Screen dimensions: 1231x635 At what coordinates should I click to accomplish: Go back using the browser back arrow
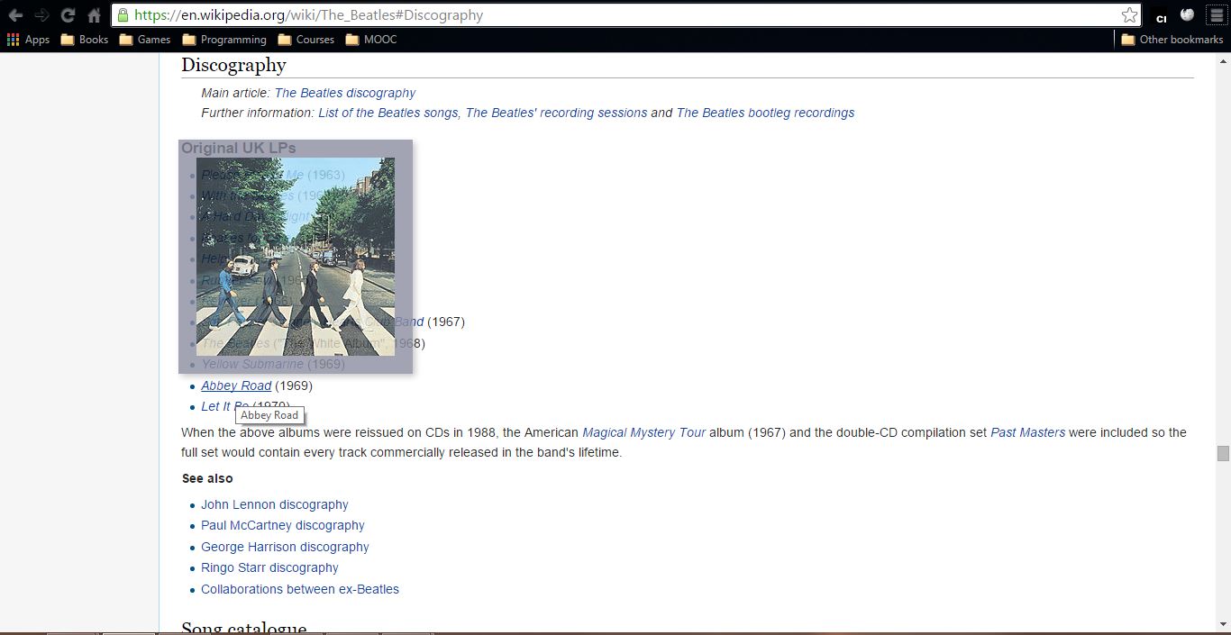[x=15, y=15]
